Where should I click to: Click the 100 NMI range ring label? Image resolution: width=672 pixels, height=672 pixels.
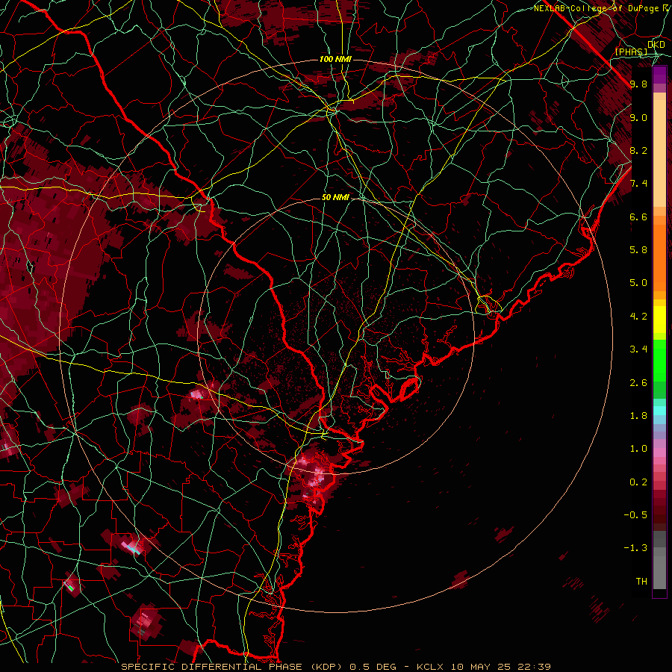(335, 59)
